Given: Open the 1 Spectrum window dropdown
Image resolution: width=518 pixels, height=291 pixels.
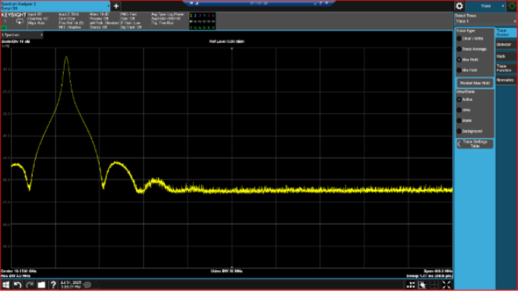Looking at the screenshot, I should pos(21,34).
